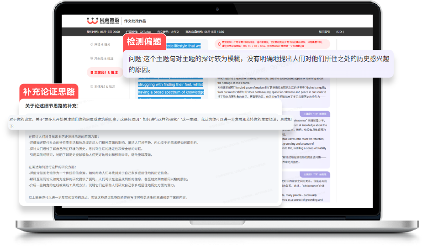The width and height of the screenshot is (422, 247).
Task: Click the icon beside 主体段2 & 批注
Action: 91,86
